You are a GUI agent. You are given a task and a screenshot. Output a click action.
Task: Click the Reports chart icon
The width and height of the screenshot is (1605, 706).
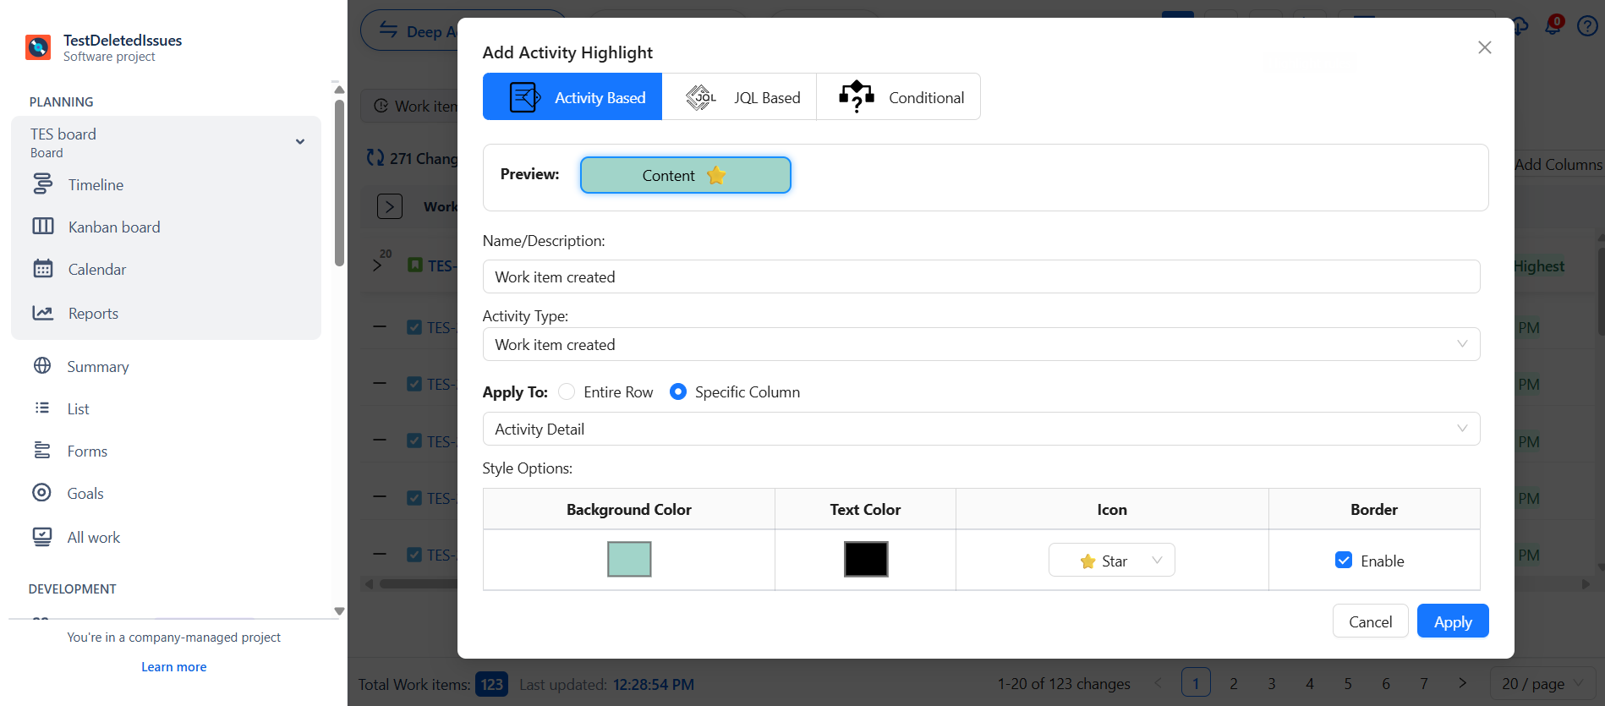[42, 313]
